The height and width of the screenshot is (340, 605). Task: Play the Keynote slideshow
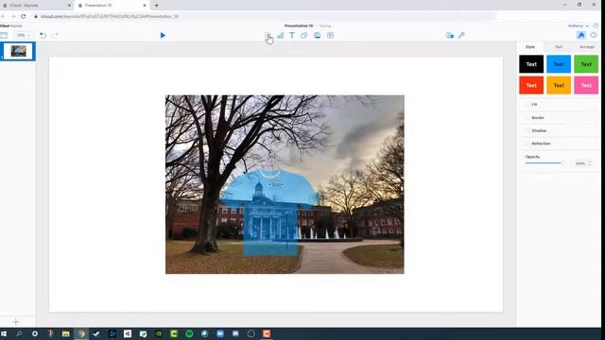(x=163, y=36)
